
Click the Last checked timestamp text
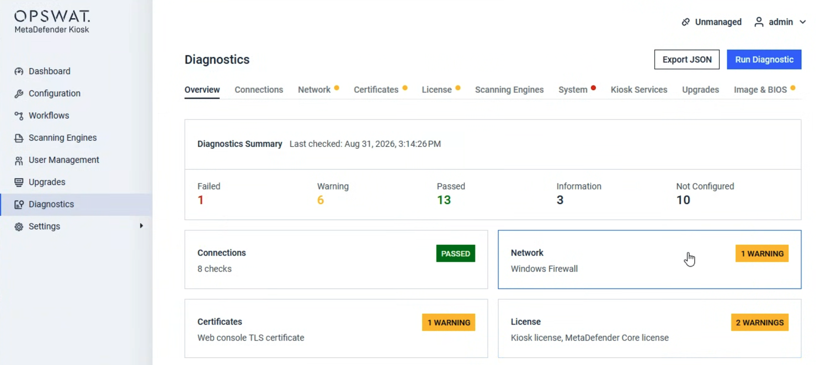click(x=365, y=144)
